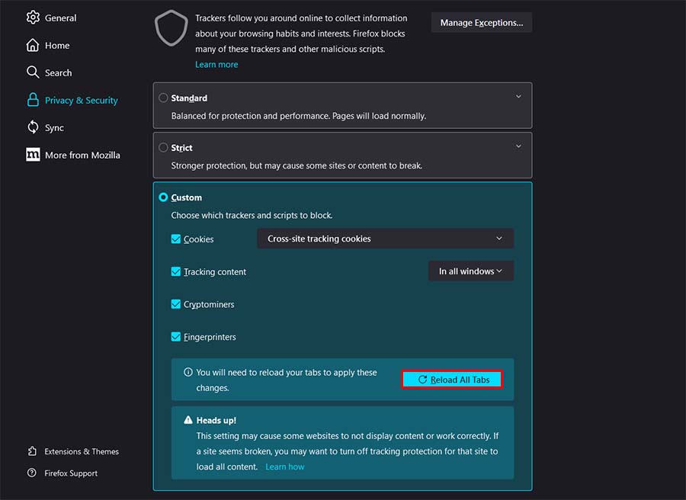Uncheck the Cookies checkbox
686x500 pixels.
tap(176, 239)
